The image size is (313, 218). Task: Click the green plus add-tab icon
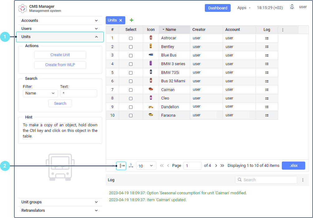131,20
